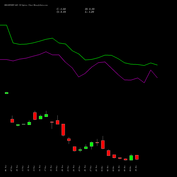Select the '24 Nov' date axis label

coord(74,168)
